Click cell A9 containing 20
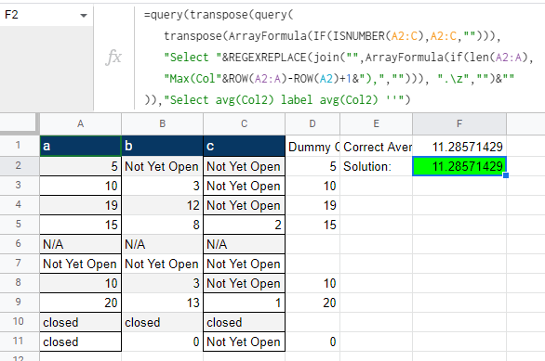 [x=81, y=303]
